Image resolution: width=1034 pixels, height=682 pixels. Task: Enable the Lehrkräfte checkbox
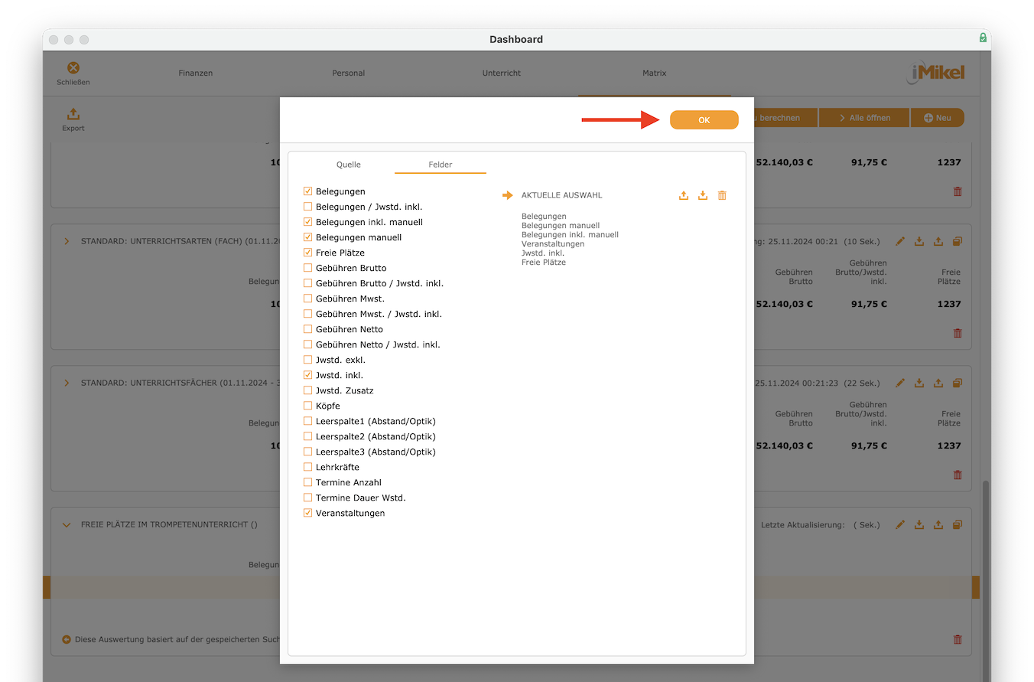tap(307, 467)
